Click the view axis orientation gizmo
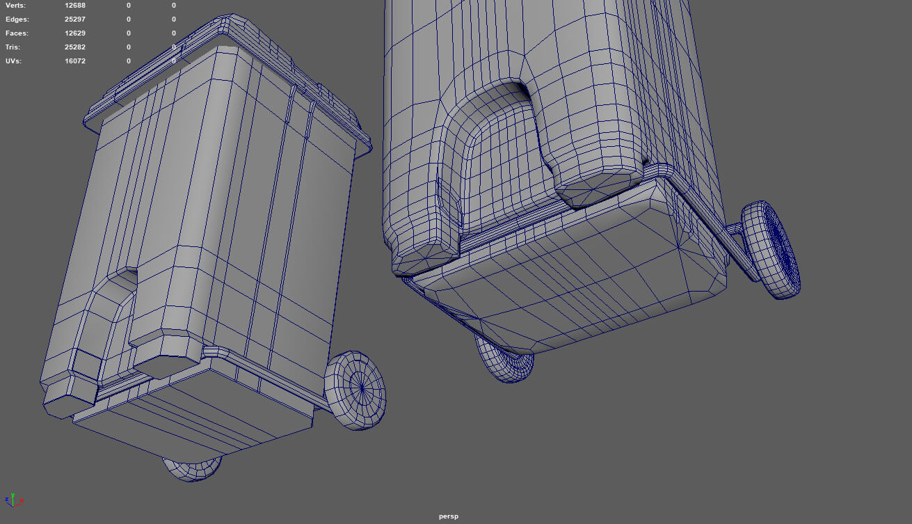912x524 pixels. pos(13,500)
